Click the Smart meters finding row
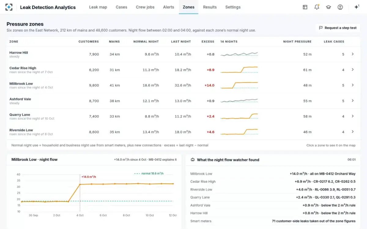367x229 pixels. click(x=273, y=221)
